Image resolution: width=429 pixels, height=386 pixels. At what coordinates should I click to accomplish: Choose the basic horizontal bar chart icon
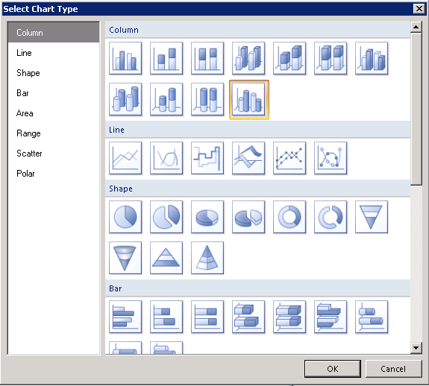tap(125, 317)
